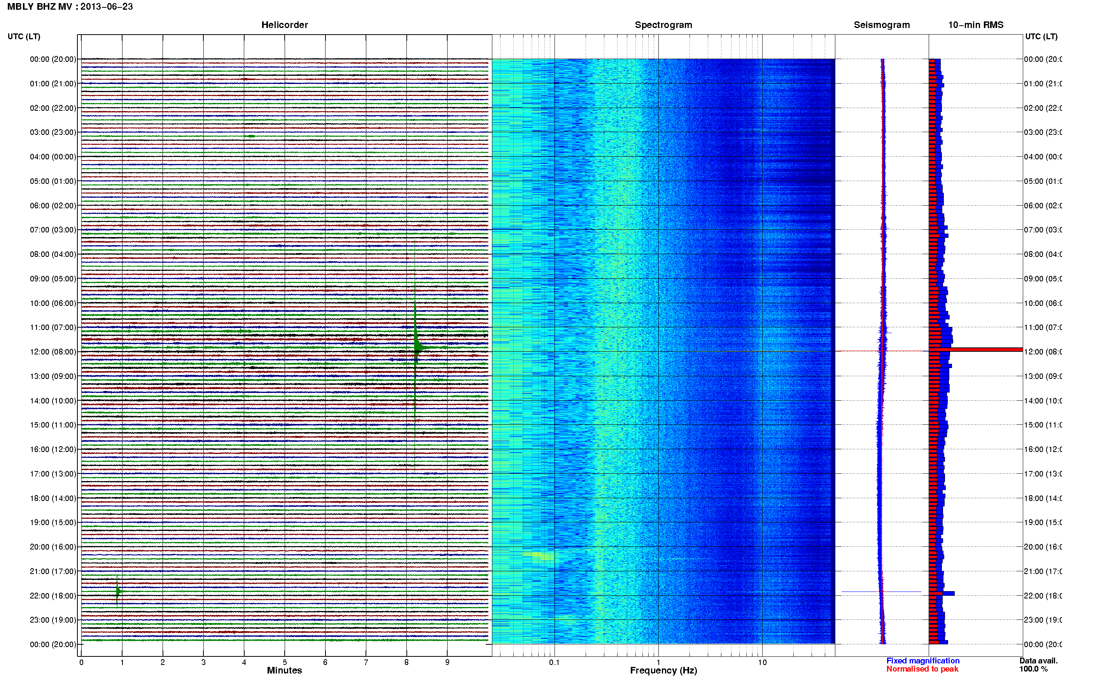Click the left '21:00 (17:00)' time label
1106x691 pixels.
coord(53,571)
